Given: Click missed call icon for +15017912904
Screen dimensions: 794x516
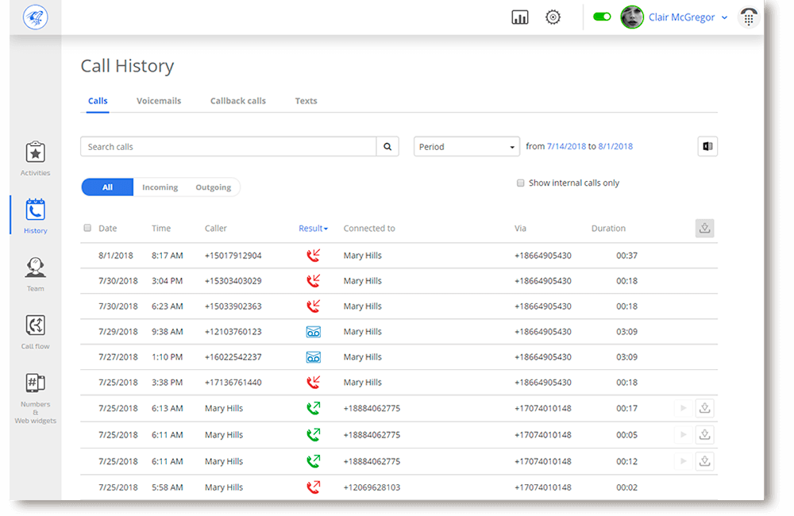Looking at the screenshot, I should [x=313, y=255].
